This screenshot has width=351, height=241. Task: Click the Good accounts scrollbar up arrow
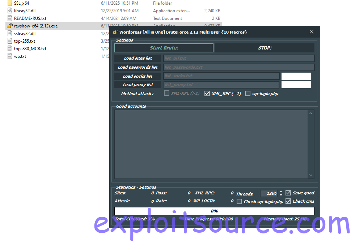pos(310,113)
